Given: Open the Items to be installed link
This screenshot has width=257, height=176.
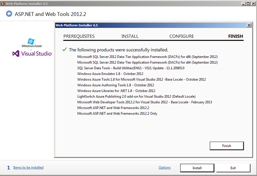Looking at the screenshot, I should pos(29,168).
